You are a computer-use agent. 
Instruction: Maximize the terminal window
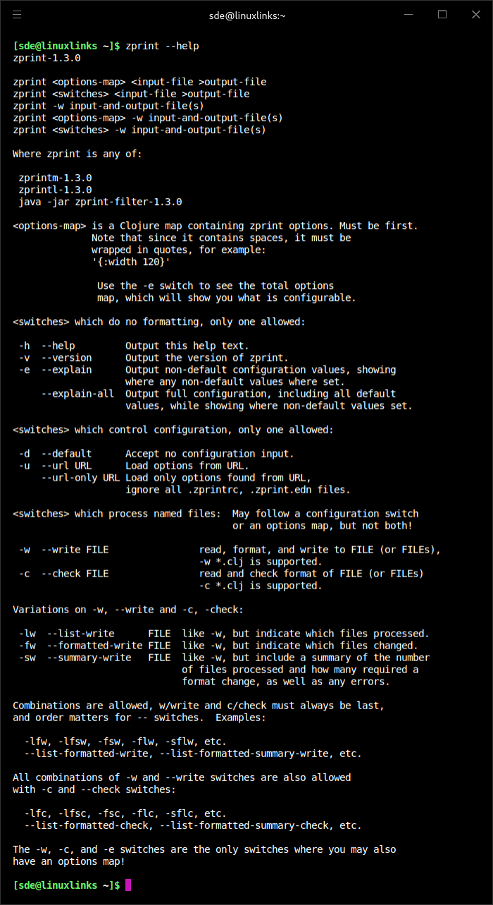click(x=442, y=14)
